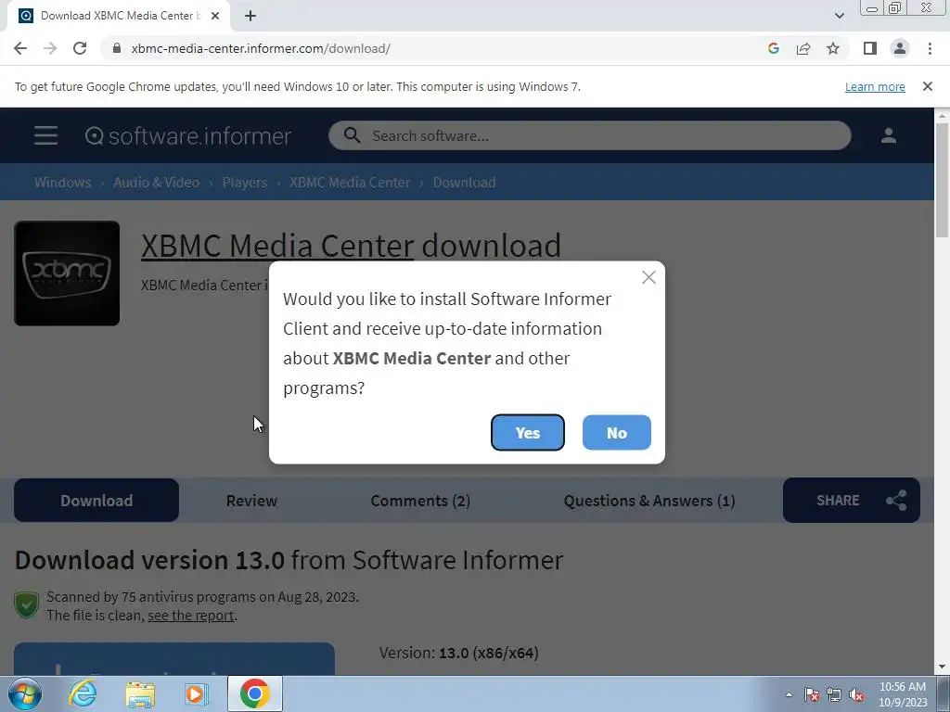The height and width of the screenshot is (712, 950).
Task: Go forward with the browser forward arrow
Action: [50, 48]
